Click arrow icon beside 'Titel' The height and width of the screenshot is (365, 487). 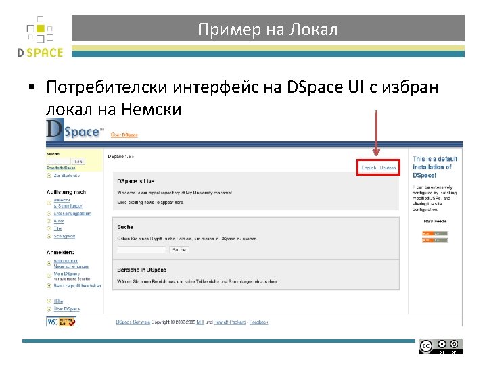point(49,228)
